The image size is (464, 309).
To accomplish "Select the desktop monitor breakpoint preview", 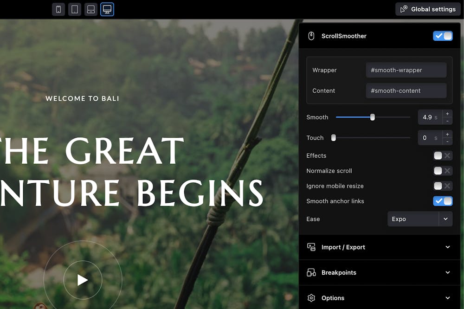I will click(x=107, y=9).
